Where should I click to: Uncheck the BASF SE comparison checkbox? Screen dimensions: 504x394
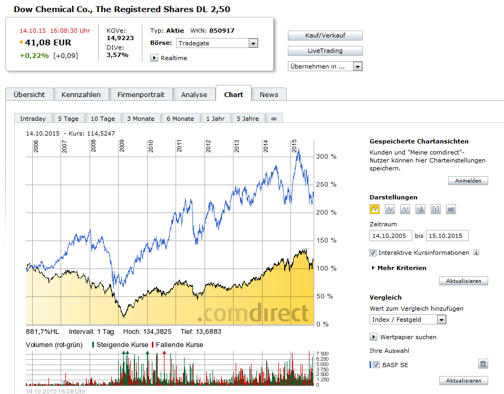click(376, 365)
